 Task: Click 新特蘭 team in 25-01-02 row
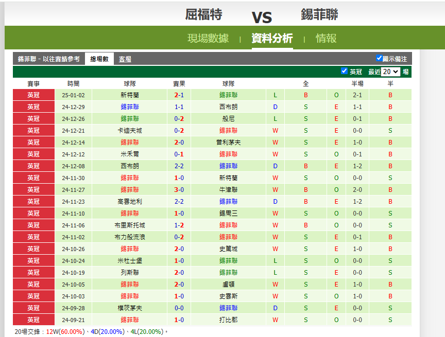(130, 95)
